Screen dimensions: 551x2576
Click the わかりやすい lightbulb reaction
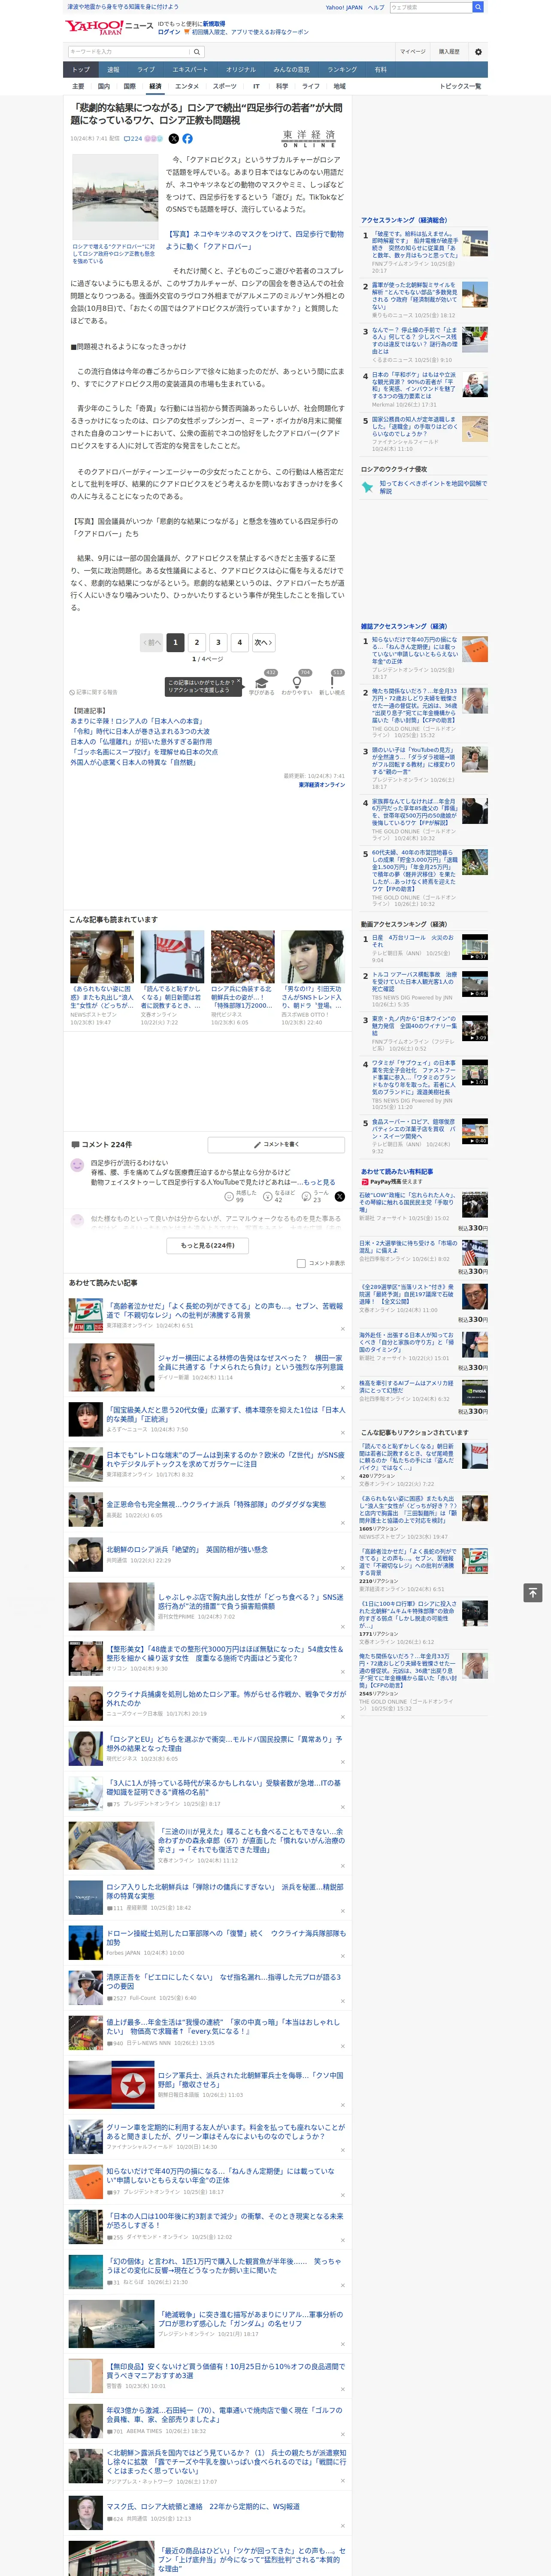coord(297,684)
